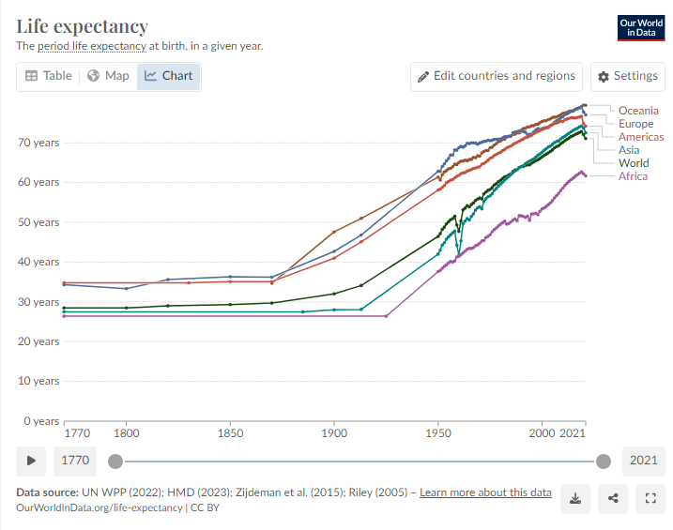Highlight the Americas legend entry

pyautogui.click(x=640, y=137)
